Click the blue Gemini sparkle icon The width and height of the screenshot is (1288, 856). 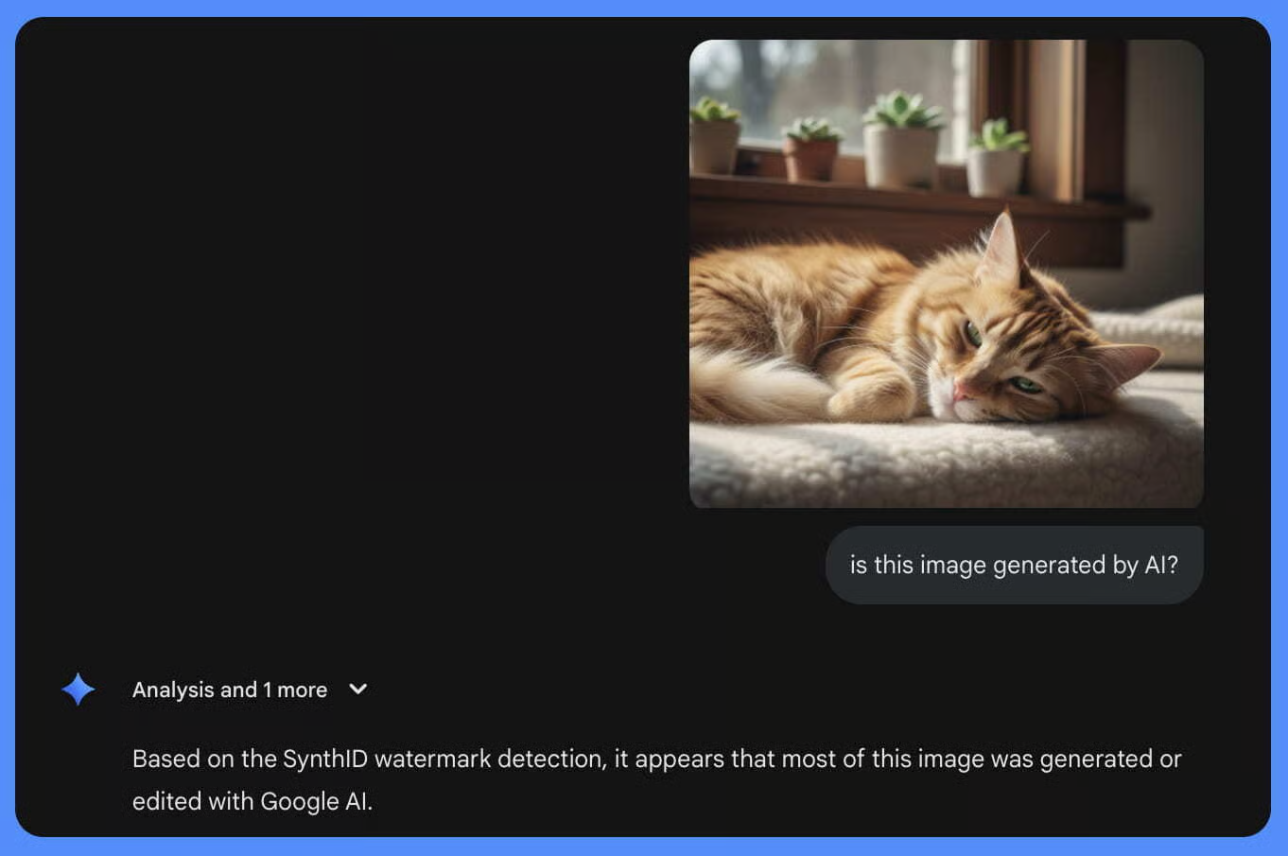78,690
